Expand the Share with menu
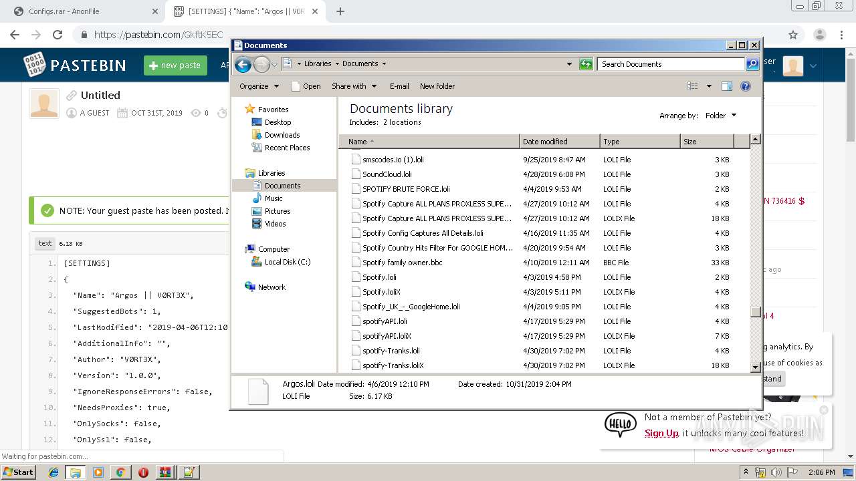The width and height of the screenshot is (856, 481). point(354,86)
